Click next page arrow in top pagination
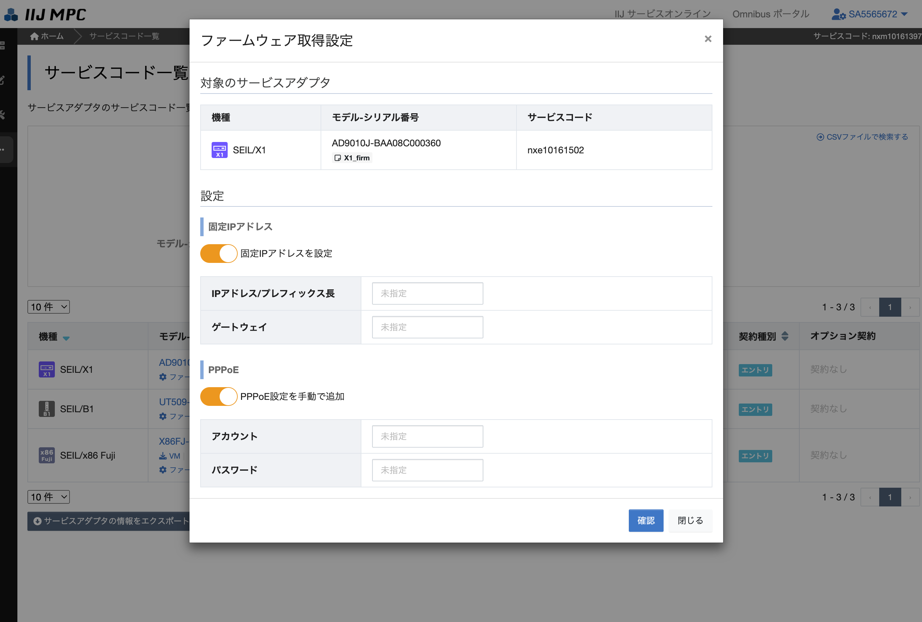The image size is (922, 622). point(910,307)
